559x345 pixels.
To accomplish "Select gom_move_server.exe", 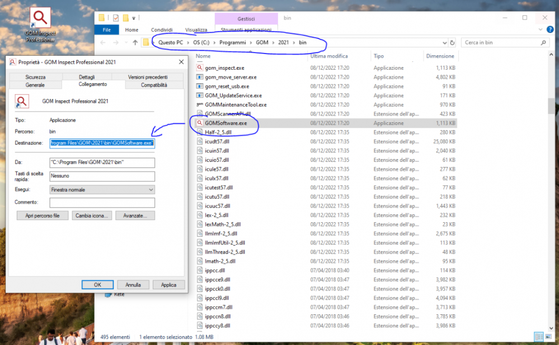I will 226,76.
